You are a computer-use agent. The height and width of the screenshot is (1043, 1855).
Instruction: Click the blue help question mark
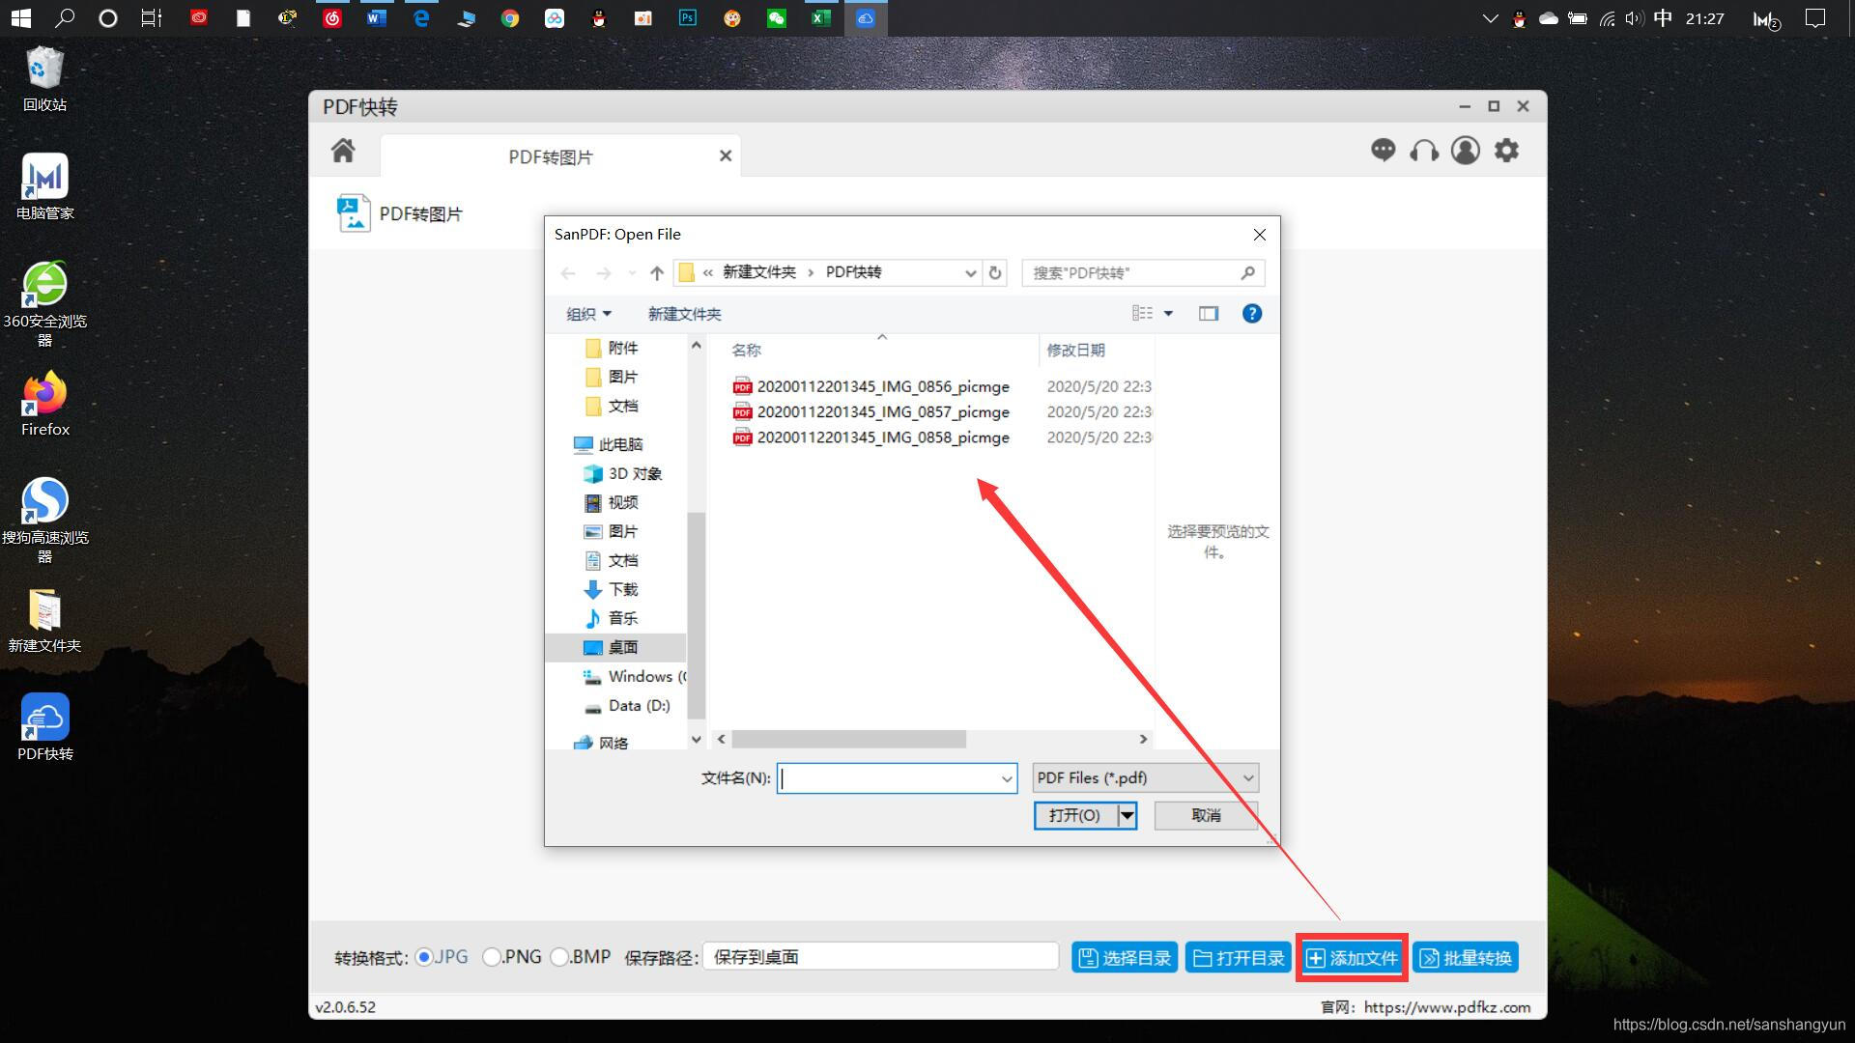tap(1251, 313)
